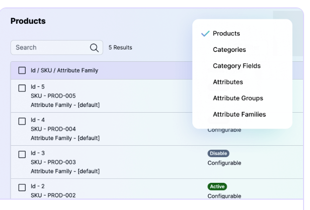Pick Category Fields from the dropdown
This screenshot has height=210, width=310.
pos(236,66)
